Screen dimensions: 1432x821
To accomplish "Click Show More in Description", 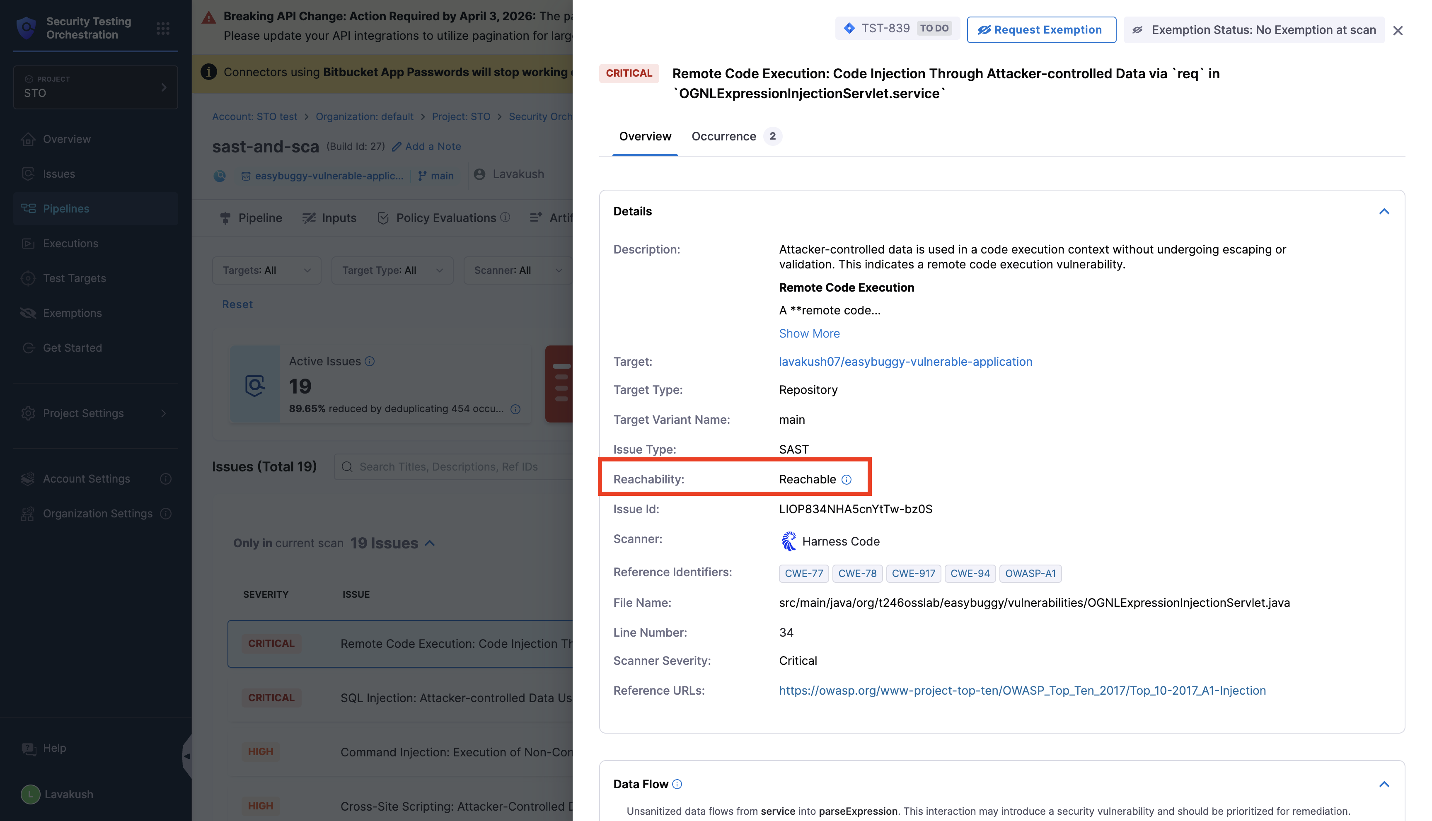I will (809, 333).
